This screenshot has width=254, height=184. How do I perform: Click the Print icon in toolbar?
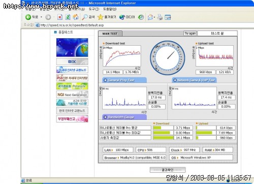click(160, 17)
